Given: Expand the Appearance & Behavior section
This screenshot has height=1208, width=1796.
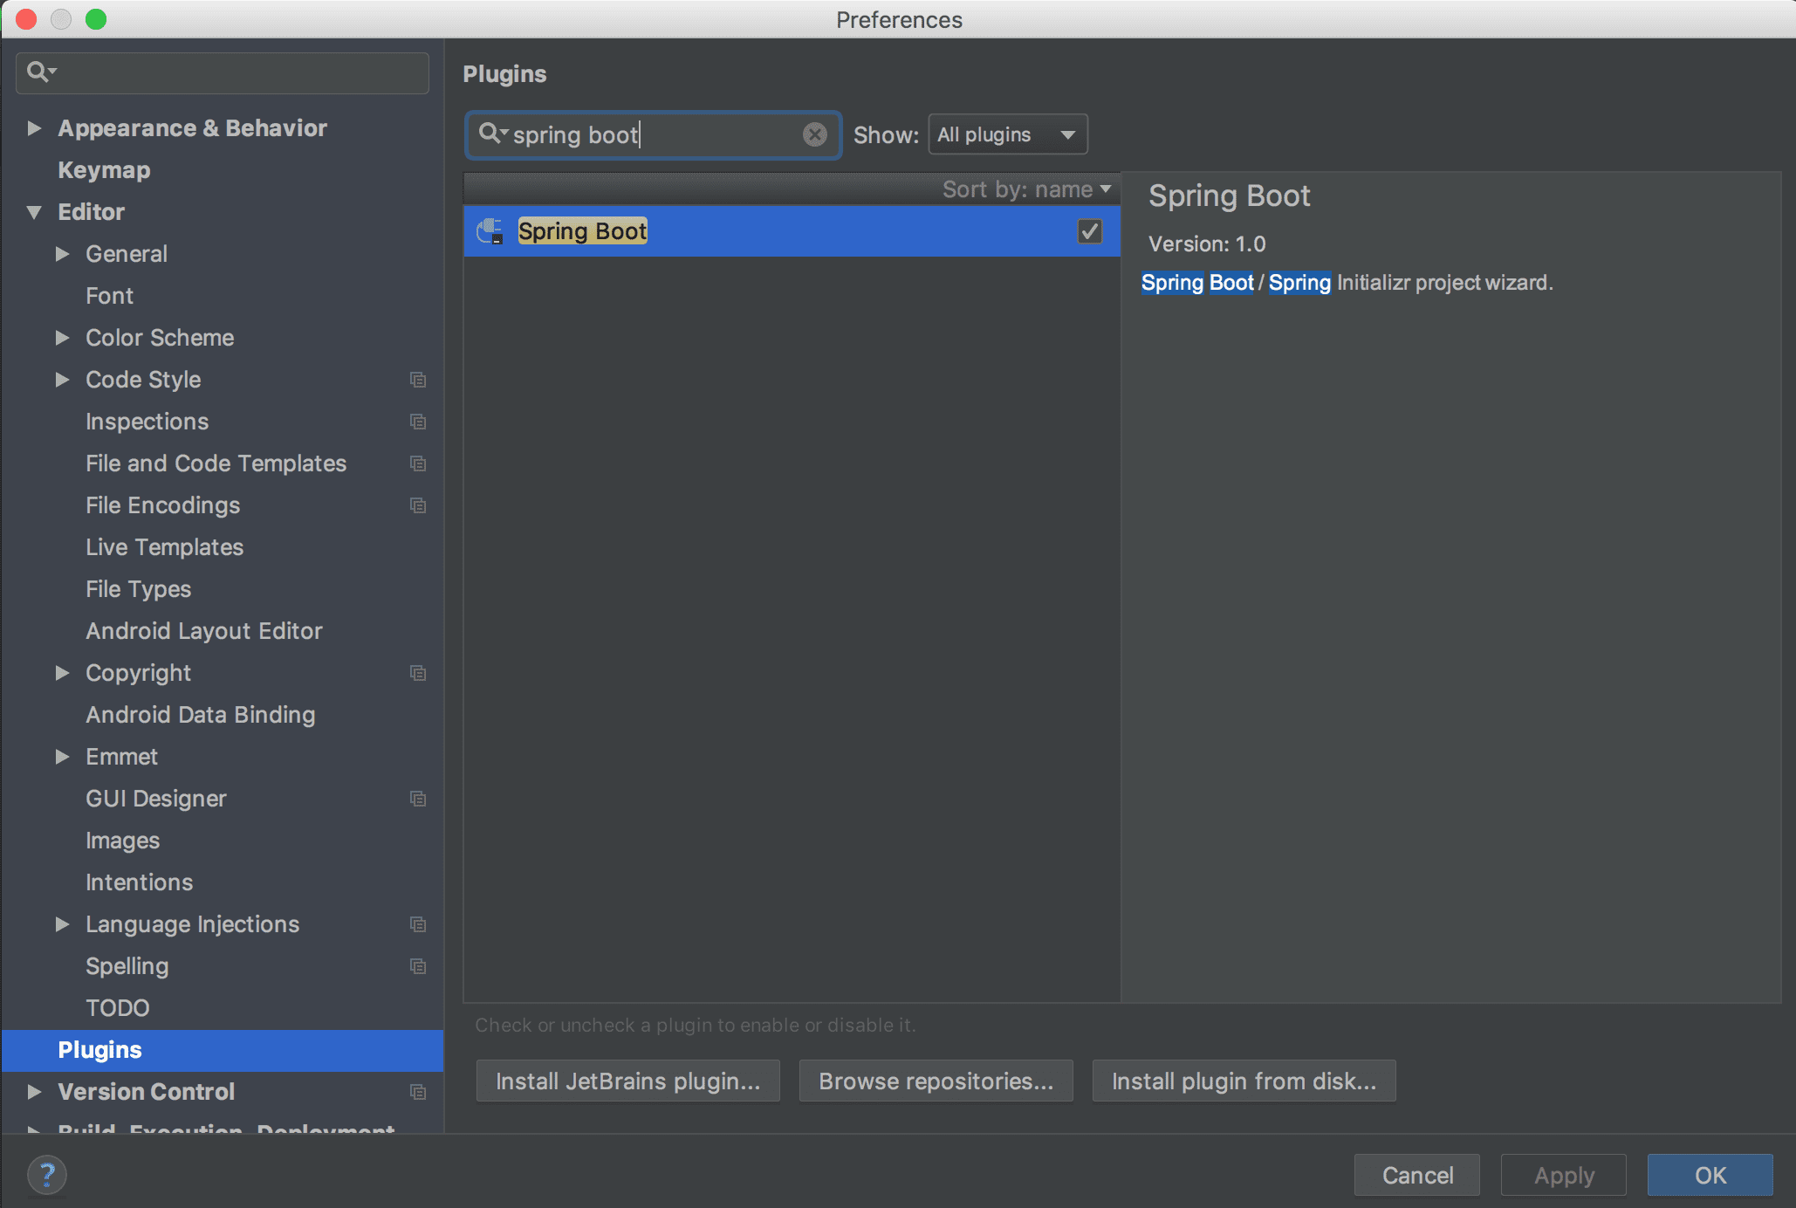Looking at the screenshot, I should (34, 127).
